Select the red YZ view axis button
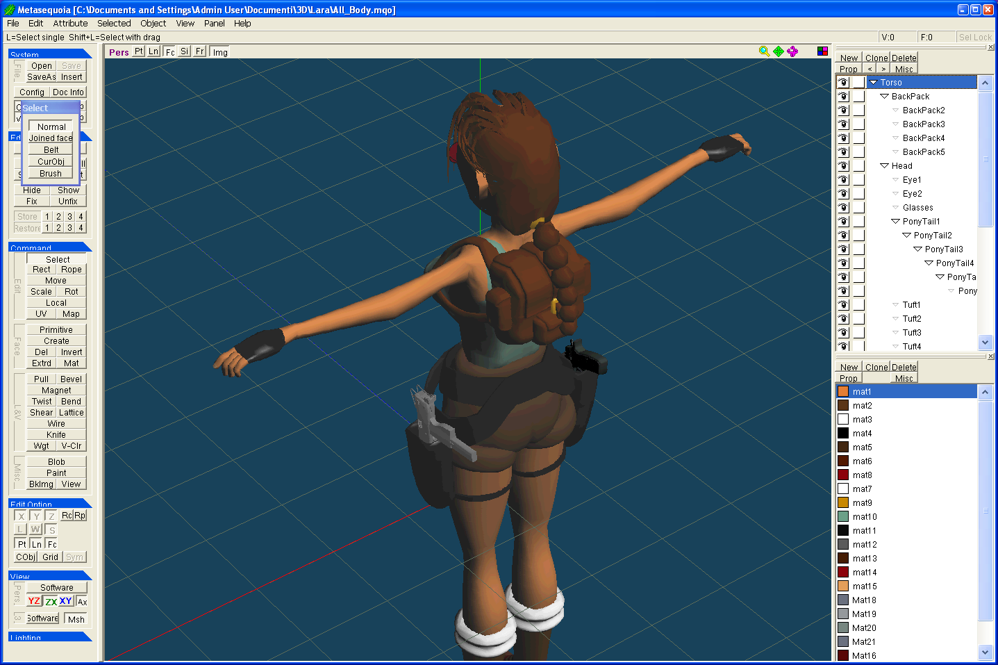This screenshot has width=998, height=665. tap(34, 601)
